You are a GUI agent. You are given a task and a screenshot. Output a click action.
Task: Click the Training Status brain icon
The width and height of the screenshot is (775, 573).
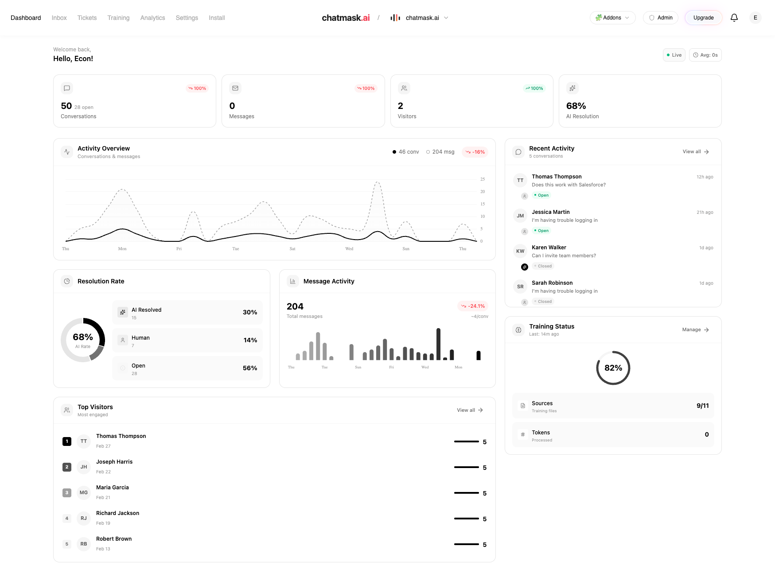click(x=518, y=330)
